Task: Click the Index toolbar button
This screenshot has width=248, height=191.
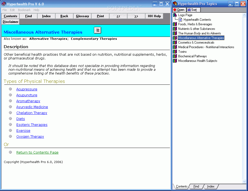Action: [x=46, y=16]
